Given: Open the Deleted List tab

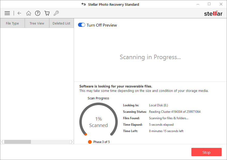Looking at the screenshot, I should tap(61, 23).
